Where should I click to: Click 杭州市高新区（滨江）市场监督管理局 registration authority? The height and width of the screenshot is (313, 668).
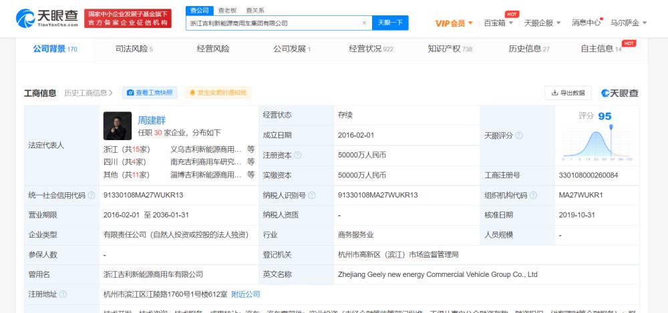coord(398,255)
